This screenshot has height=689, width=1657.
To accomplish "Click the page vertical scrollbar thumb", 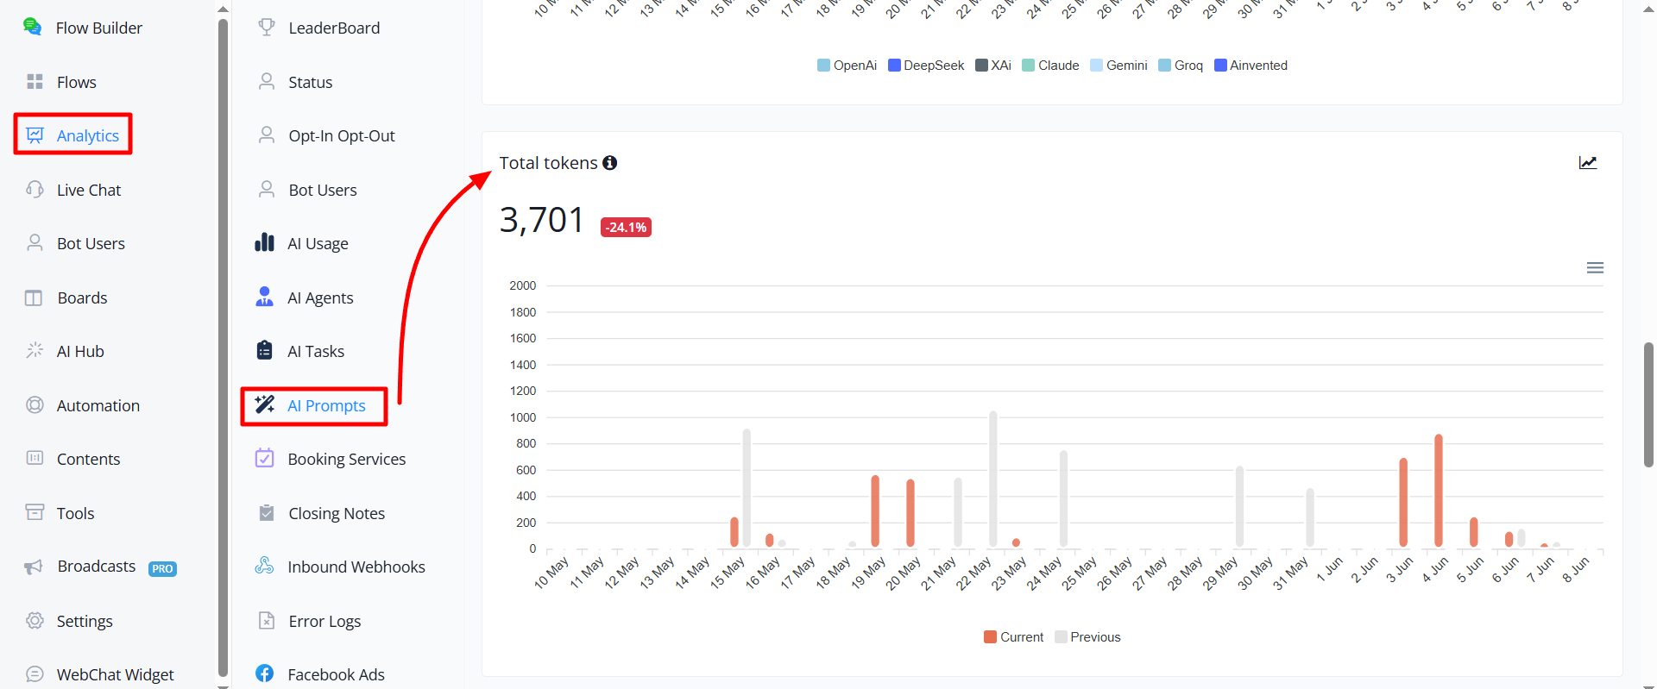I will (1648, 404).
